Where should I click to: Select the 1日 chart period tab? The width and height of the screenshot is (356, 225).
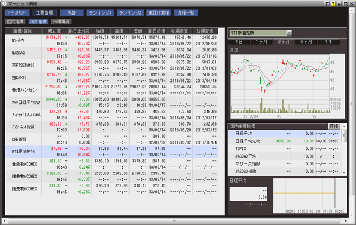[239, 42]
